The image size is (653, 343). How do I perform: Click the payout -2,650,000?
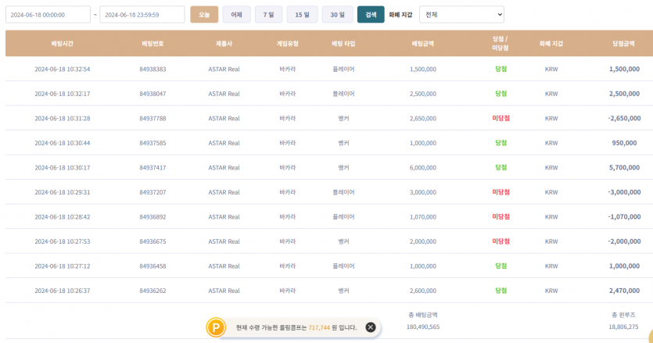point(624,118)
